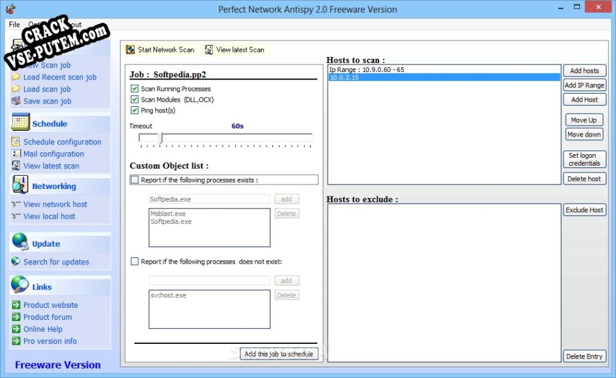The width and height of the screenshot is (616, 378).
Task: Enable Report if processes does not exist
Action: [135, 261]
